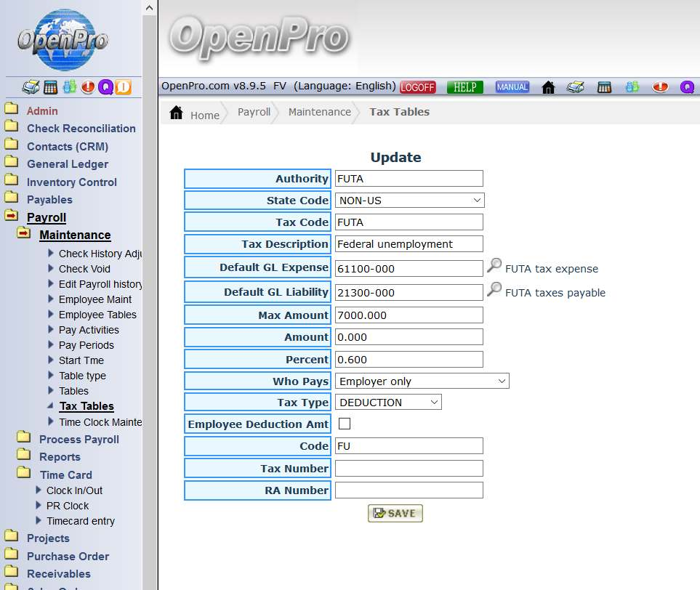Click the printer icon in the top toolbar
The width and height of the screenshot is (700, 590).
(x=576, y=87)
